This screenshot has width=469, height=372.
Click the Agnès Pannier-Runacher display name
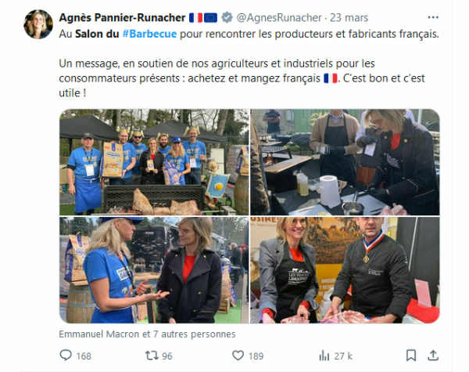tap(123, 18)
